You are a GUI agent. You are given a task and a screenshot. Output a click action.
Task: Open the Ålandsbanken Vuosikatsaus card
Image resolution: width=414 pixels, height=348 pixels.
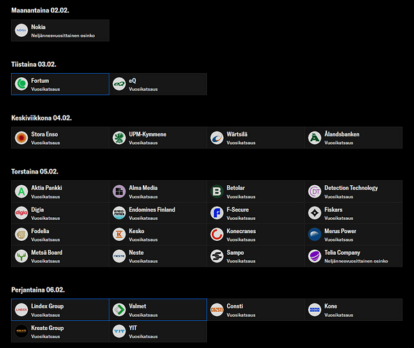point(353,138)
